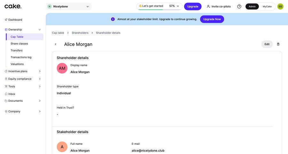This screenshot has width=288, height=154.
Task: Click the info icon in banner
Action: [x=113, y=19]
